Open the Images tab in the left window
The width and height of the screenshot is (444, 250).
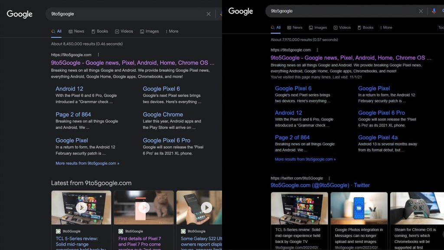(x=149, y=31)
